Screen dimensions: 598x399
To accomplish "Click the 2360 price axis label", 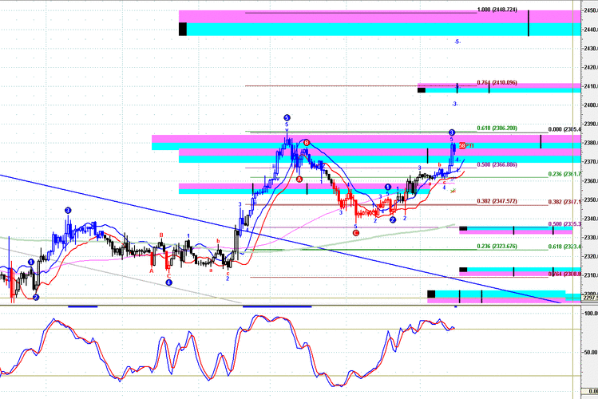I will pyautogui.click(x=590, y=180).
